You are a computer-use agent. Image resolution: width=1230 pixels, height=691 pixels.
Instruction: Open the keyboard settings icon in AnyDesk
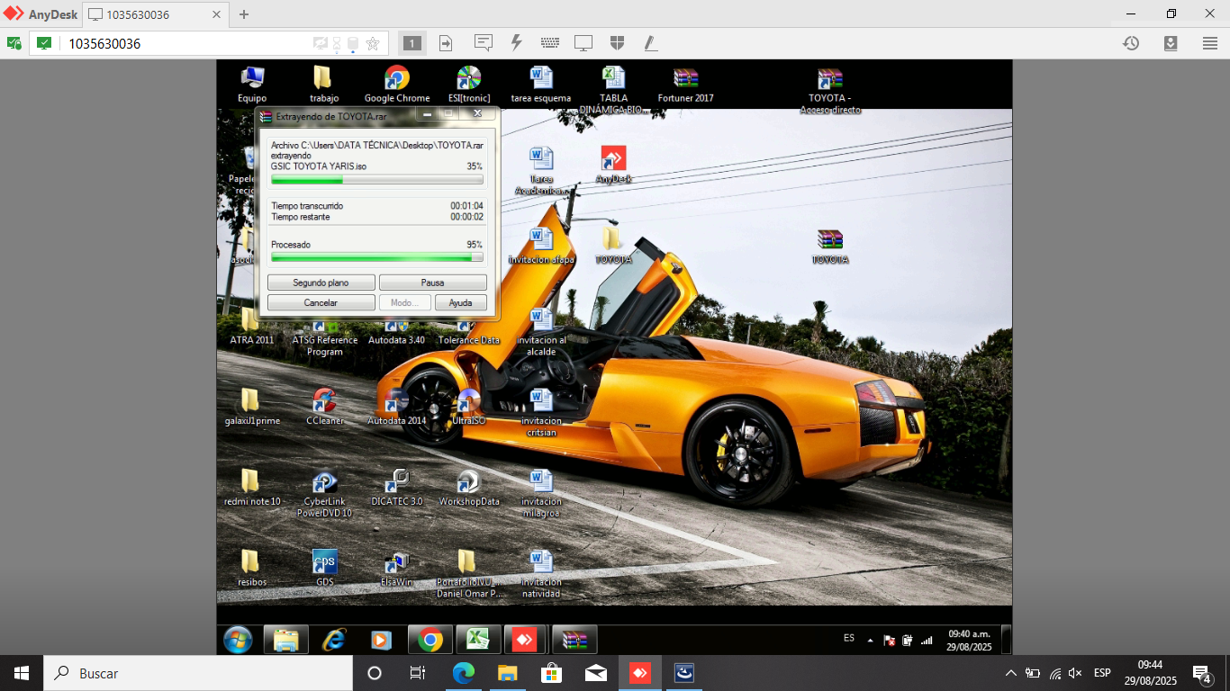pyautogui.click(x=550, y=42)
